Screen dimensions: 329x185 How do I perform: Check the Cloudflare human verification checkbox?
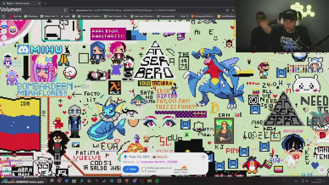click(x=144, y=169)
